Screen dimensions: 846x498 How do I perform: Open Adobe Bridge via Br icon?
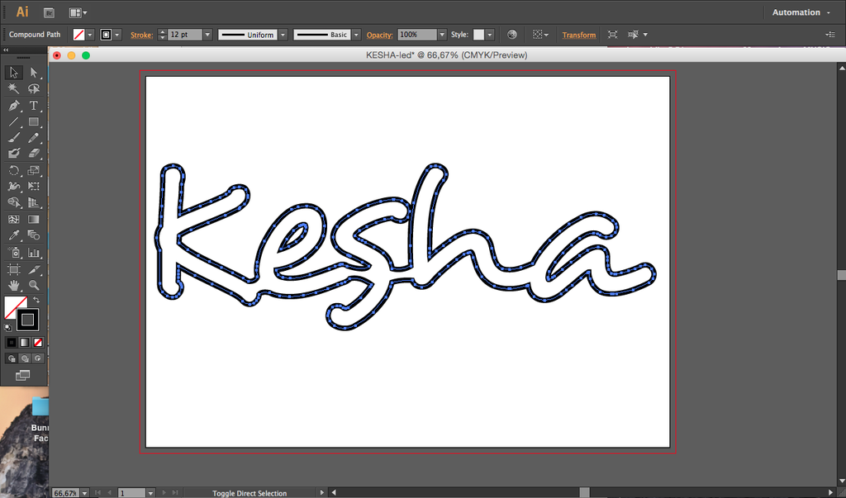[49, 12]
